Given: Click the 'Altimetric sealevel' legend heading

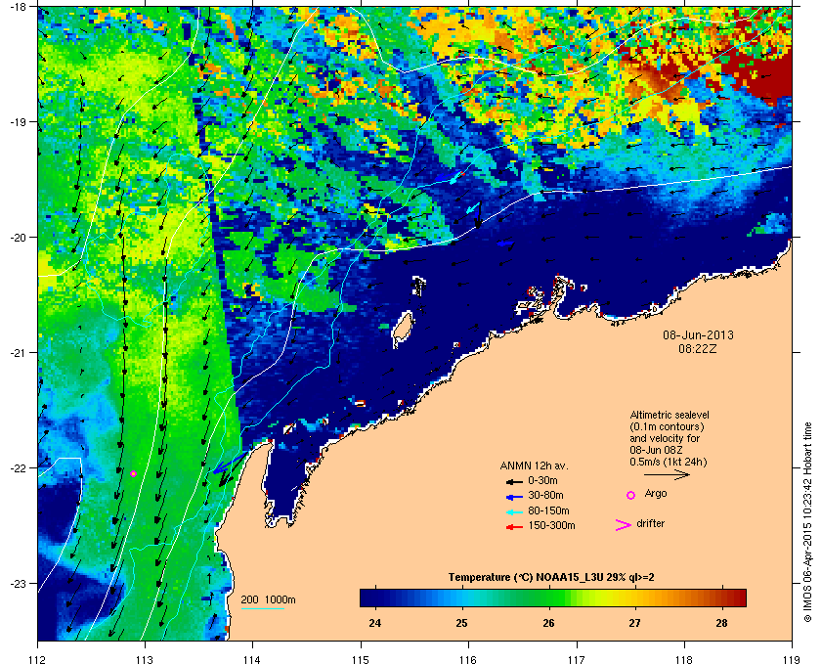Looking at the screenshot, I should (x=670, y=415).
